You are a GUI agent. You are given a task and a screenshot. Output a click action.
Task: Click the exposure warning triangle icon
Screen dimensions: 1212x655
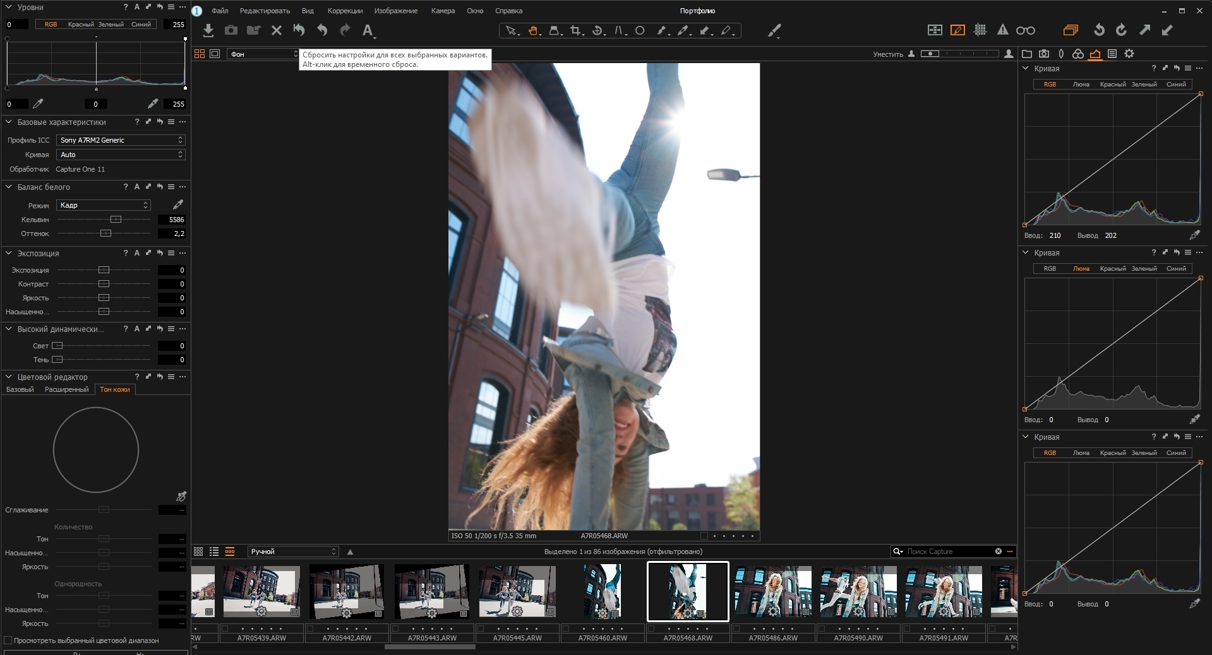pyautogui.click(x=1002, y=30)
